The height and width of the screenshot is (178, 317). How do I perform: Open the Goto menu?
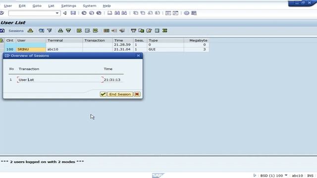pos(37,6)
